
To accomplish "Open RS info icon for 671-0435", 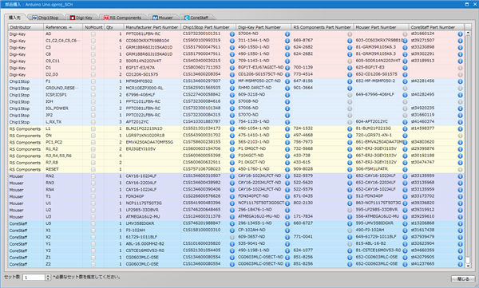I will (x=350, y=196).
